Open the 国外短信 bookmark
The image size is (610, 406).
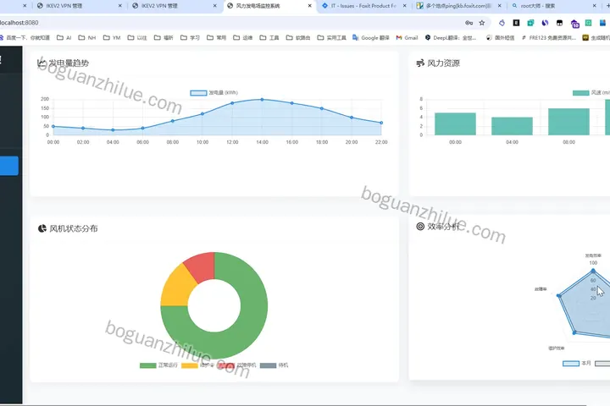pyautogui.click(x=501, y=38)
